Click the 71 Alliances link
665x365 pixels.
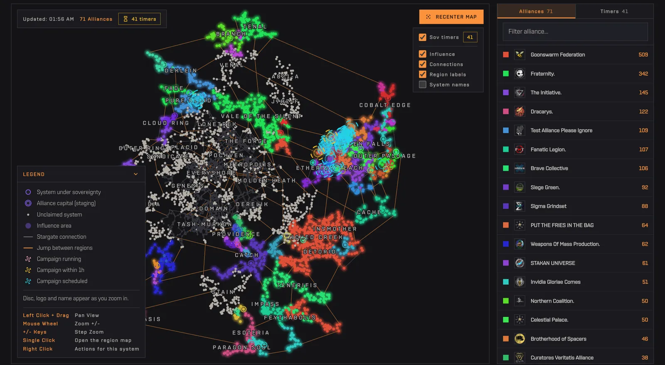(x=96, y=19)
